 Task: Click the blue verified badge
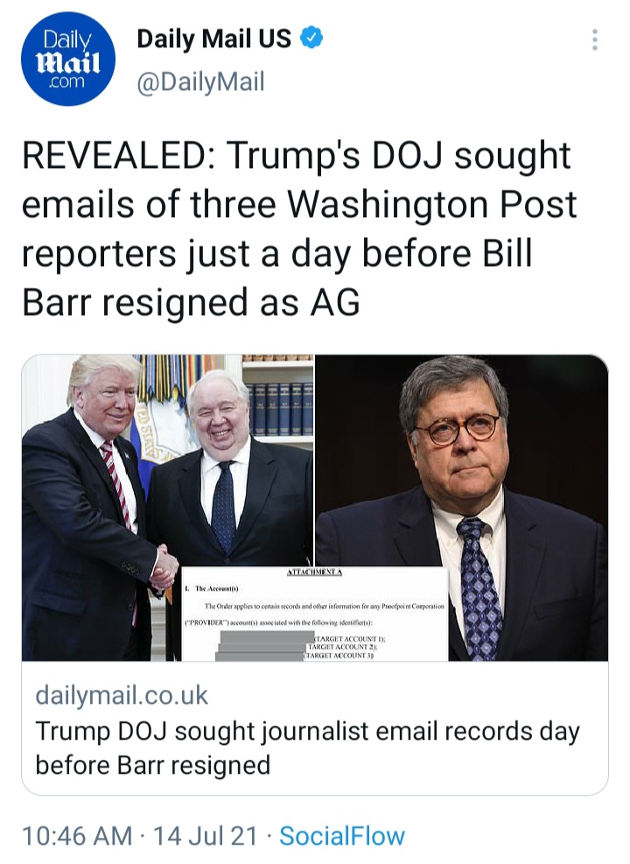(x=311, y=39)
